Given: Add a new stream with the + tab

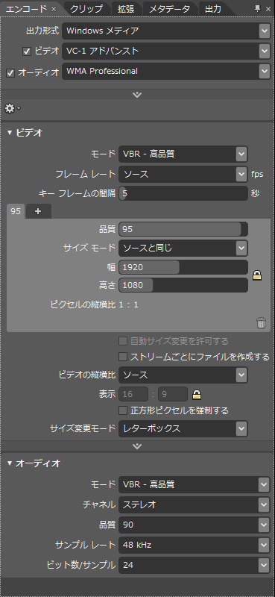Looking at the screenshot, I should coord(38,212).
